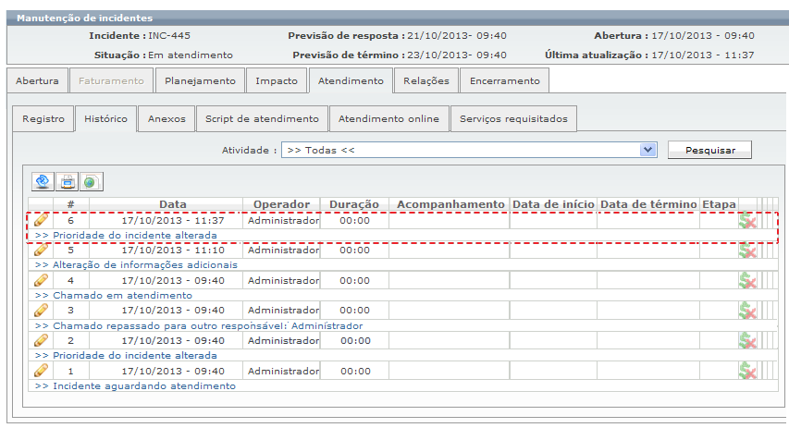Edit history entry 5 with the pencil icon
The image size is (789, 440).
pos(42,250)
